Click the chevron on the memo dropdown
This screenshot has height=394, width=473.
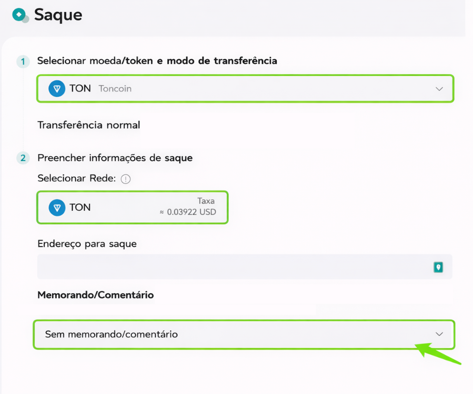tap(439, 334)
